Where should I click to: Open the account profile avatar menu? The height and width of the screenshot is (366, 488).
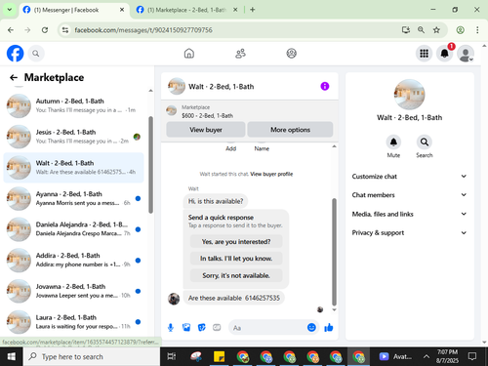pyautogui.click(x=466, y=54)
